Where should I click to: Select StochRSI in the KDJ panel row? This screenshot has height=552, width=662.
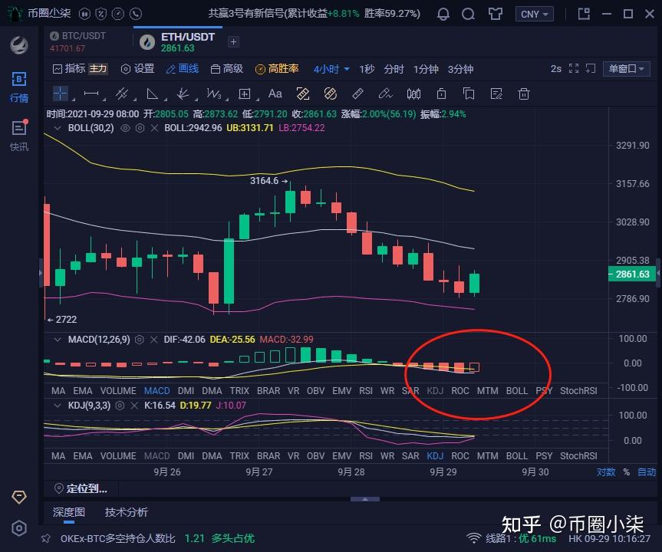coord(578,456)
